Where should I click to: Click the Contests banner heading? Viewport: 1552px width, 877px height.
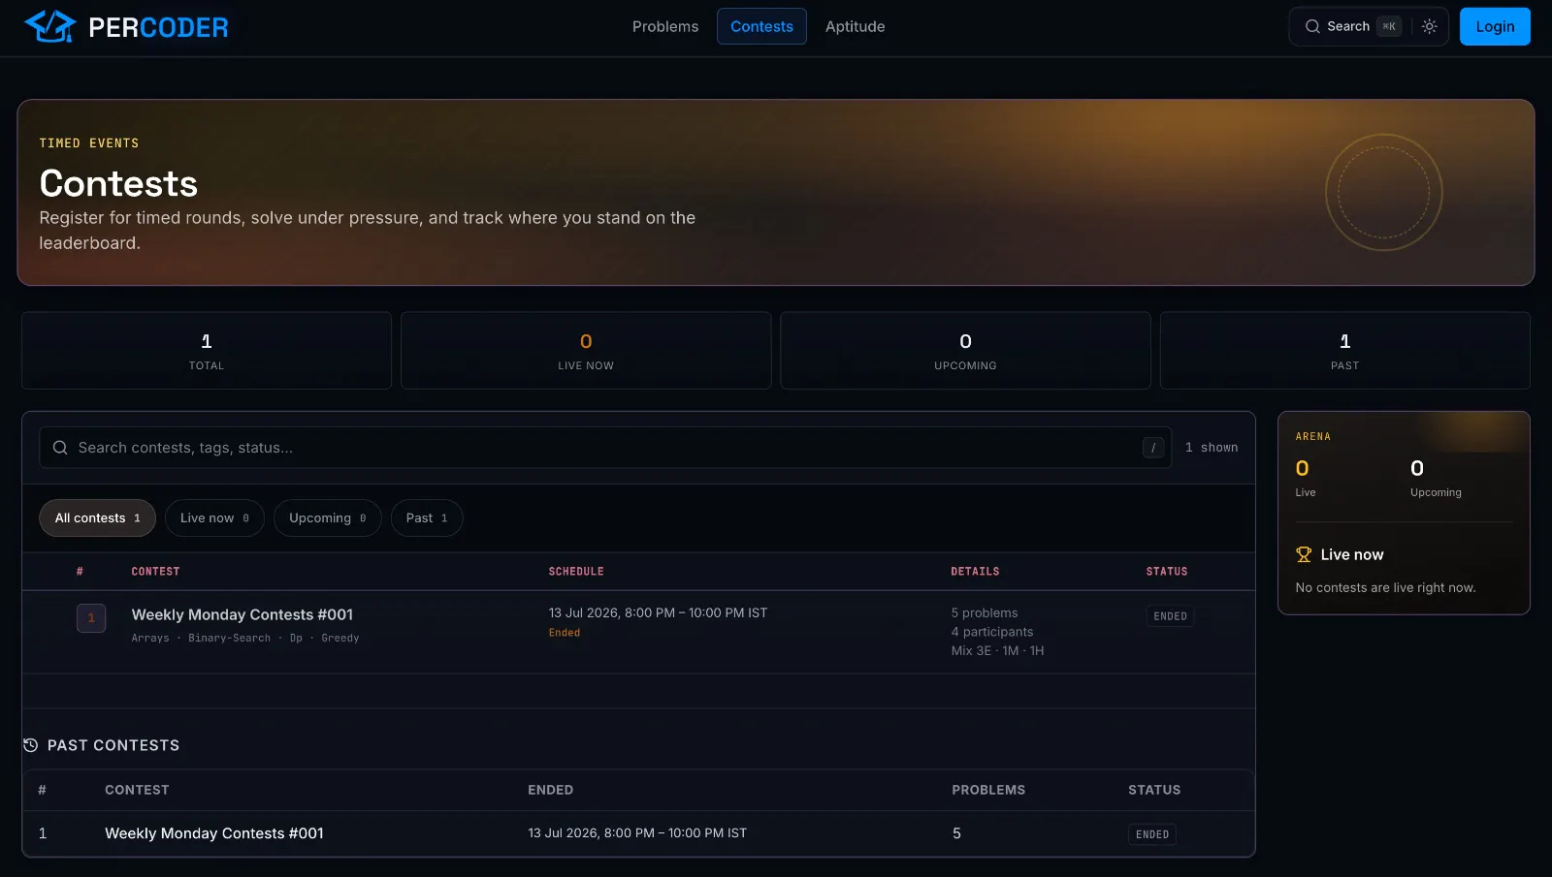tap(118, 184)
